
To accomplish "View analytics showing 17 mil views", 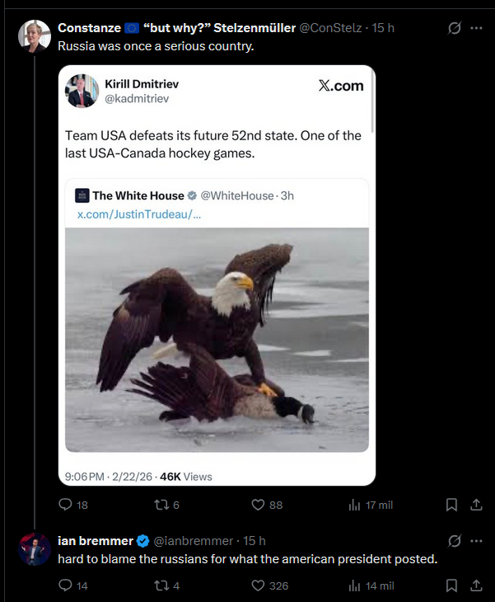I will 355,505.
